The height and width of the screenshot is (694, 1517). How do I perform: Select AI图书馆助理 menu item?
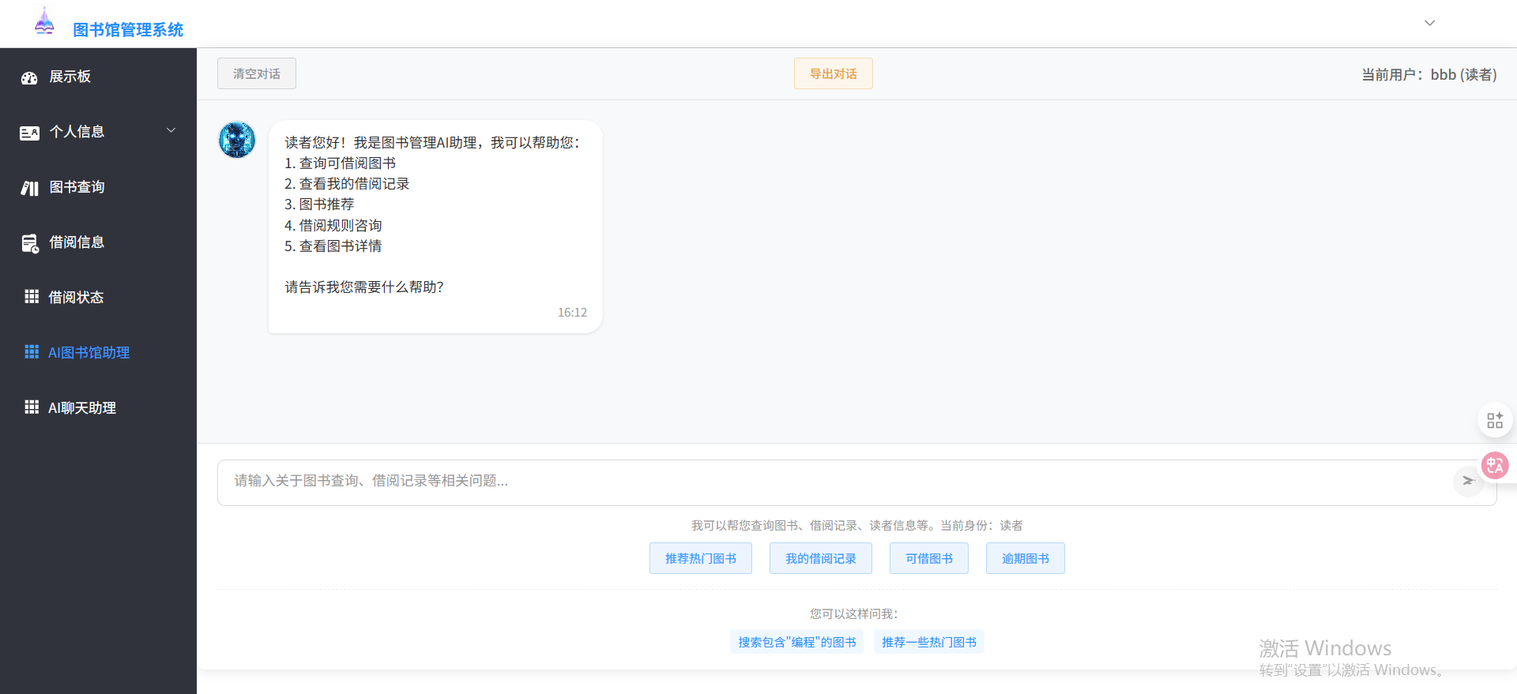(98, 353)
